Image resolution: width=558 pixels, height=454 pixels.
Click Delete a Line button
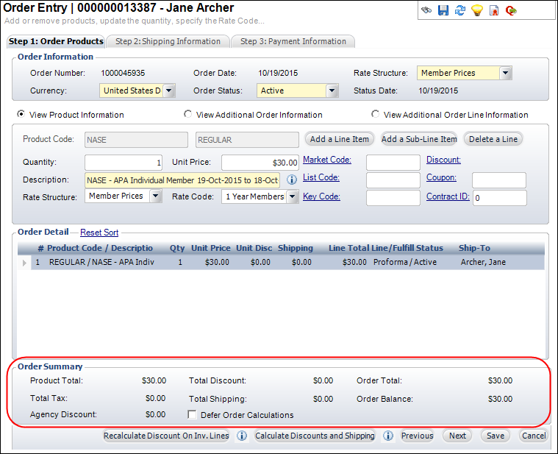493,139
